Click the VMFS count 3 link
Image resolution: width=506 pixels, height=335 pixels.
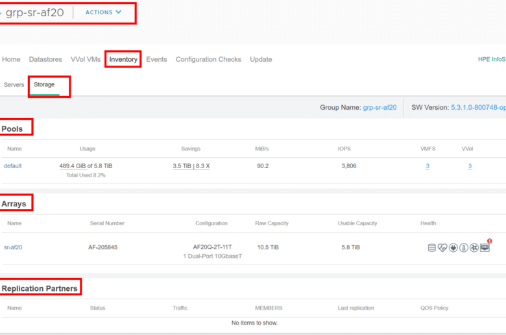(428, 166)
